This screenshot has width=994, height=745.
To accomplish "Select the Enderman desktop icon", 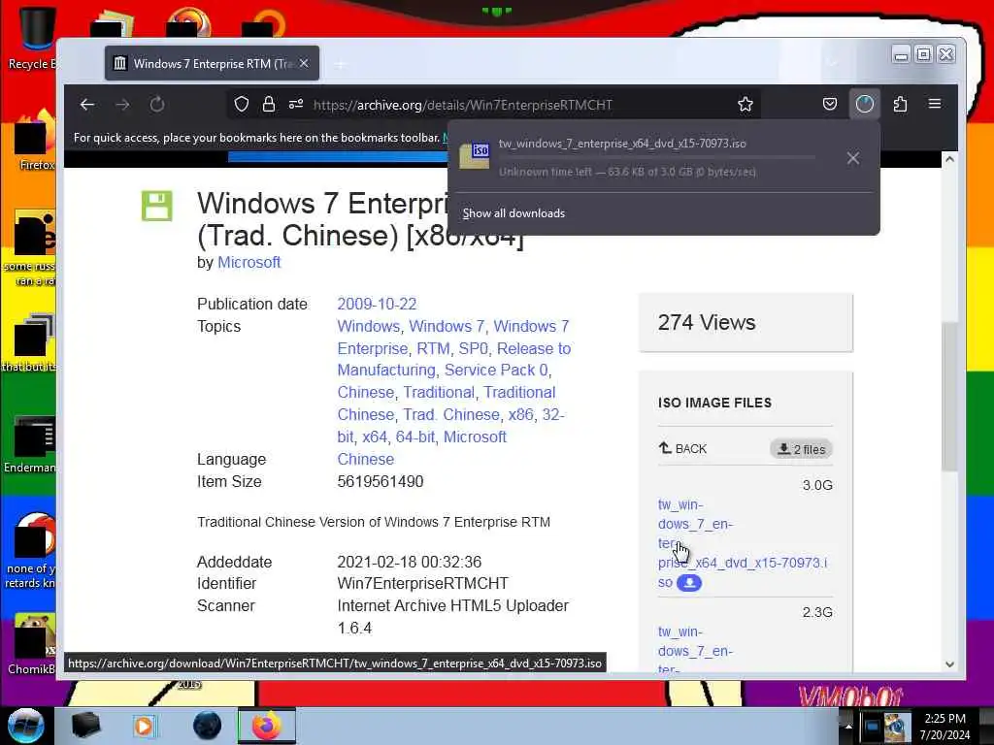I will pyautogui.click(x=32, y=444).
